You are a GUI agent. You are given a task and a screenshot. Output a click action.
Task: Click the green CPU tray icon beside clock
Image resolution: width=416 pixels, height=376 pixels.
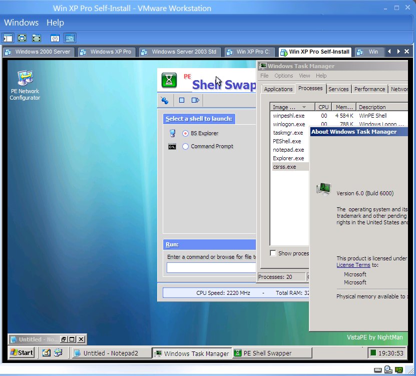click(x=373, y=352)
